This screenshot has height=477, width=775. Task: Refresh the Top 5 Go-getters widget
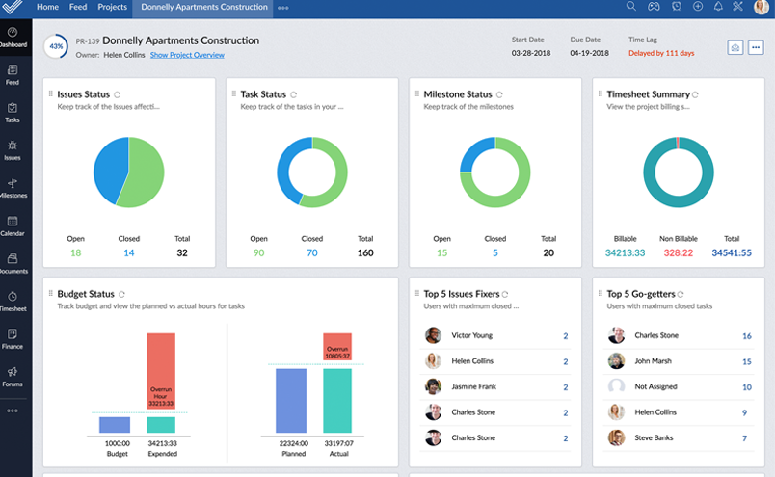tap(681, 295)
